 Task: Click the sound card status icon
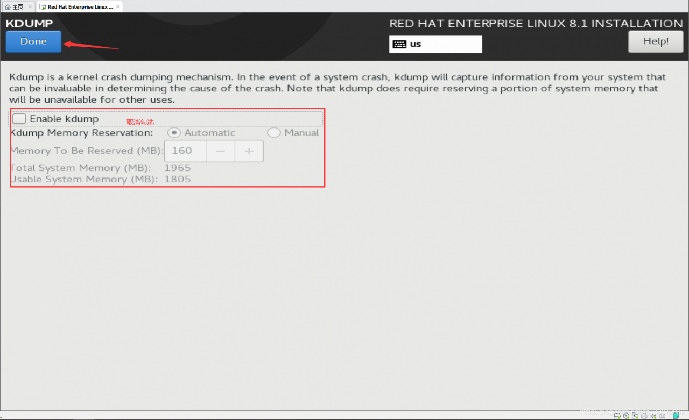[653, 416]
